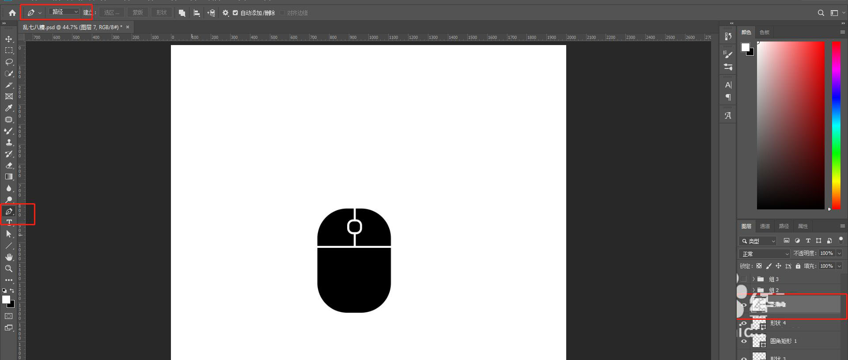
Task: Toggle lock position
Action: click(x=778, y=266)
